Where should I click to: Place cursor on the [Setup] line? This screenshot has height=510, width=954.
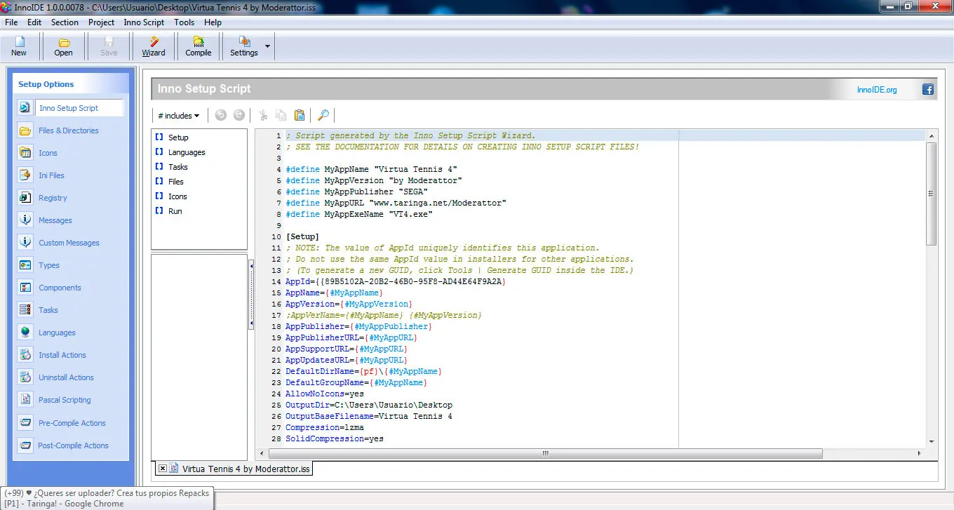point(302,236)
